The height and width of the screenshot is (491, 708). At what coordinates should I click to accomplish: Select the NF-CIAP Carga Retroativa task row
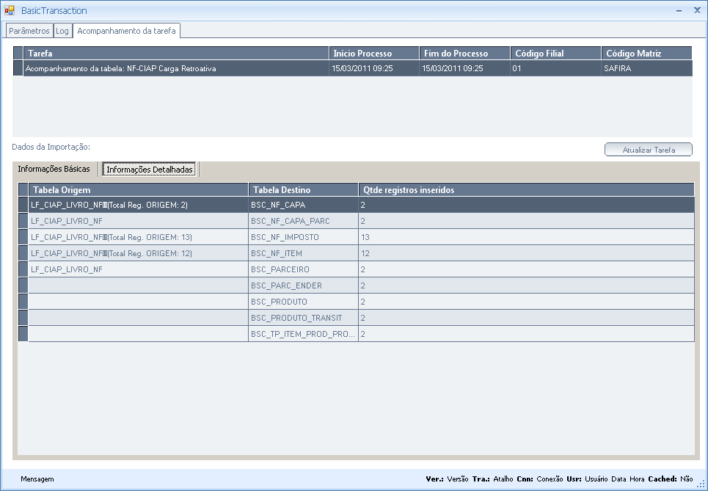click(176, 68)
